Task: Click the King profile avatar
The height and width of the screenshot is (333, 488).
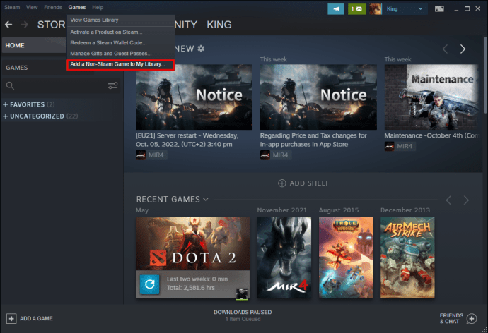Action: [376, 8]
